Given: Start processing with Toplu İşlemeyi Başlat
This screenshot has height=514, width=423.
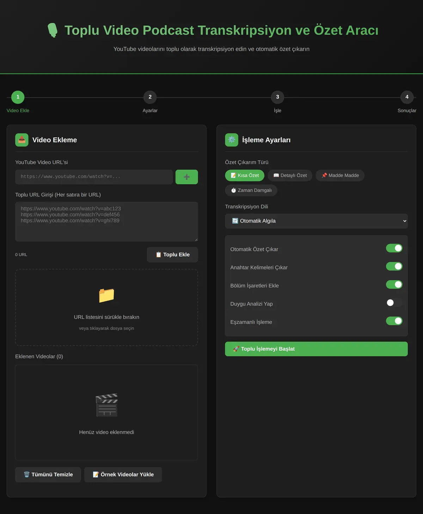Looking at the screenshot, I should tap(316, 349).
